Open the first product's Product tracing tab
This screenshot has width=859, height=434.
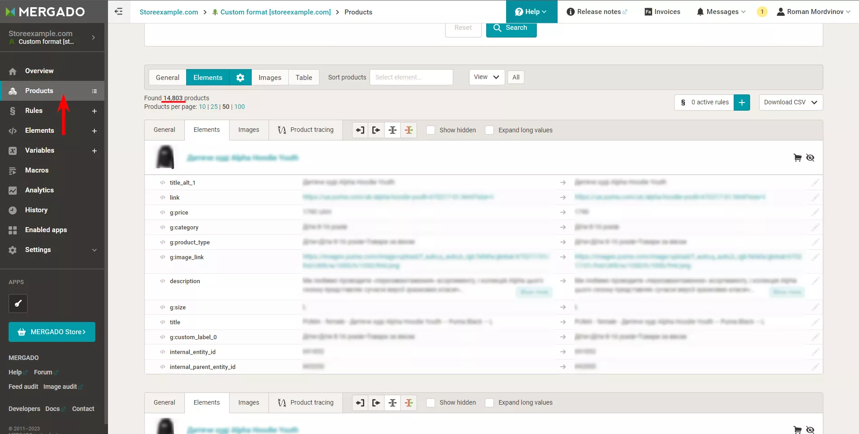[306, 130]
